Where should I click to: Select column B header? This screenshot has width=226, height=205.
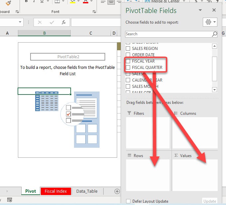(44, 33)
